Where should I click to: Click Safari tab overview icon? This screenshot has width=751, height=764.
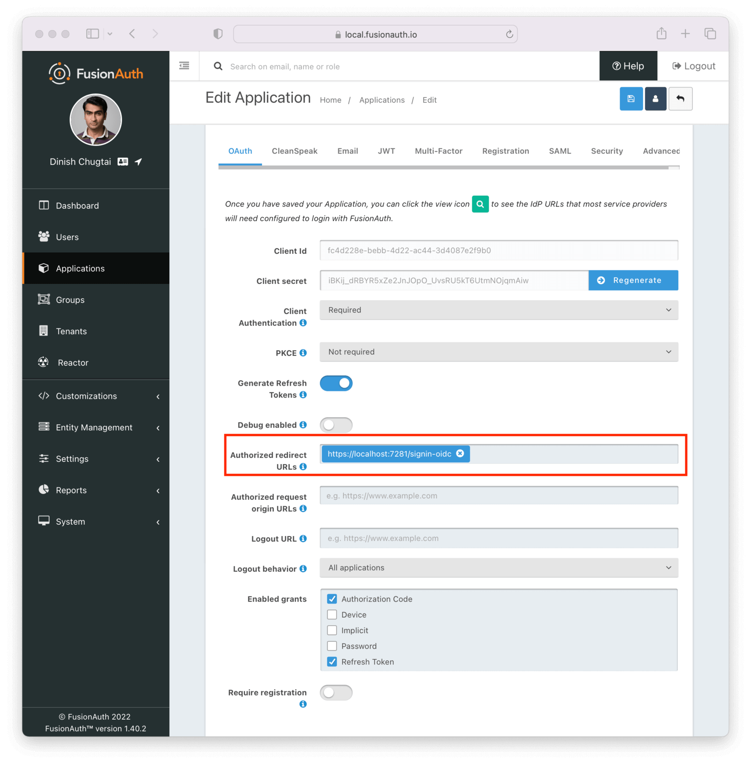point(710,33)
